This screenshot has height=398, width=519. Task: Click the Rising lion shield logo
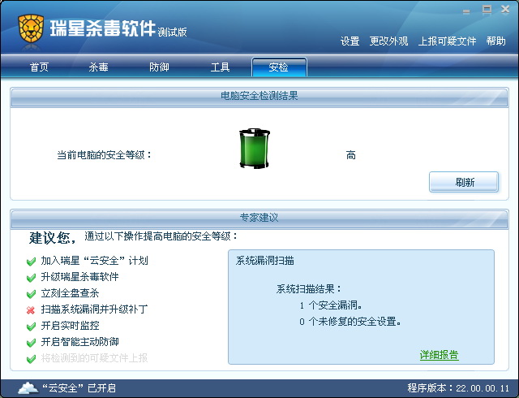(x=31, y=28)
